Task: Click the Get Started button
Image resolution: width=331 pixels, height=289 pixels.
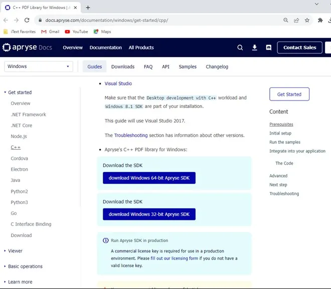Action: tap(289, 94)
